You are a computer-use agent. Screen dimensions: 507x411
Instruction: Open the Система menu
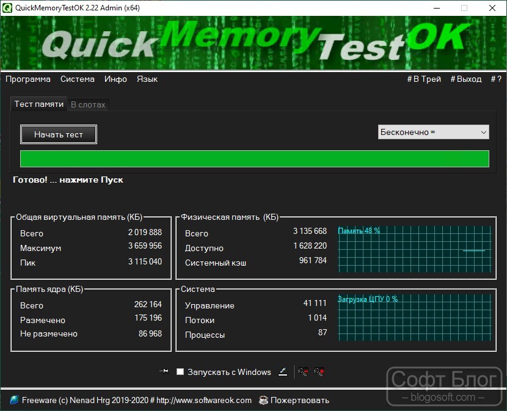[78, 79]
